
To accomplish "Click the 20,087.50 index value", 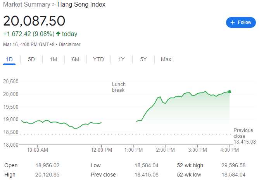I will tap(34, 21).
